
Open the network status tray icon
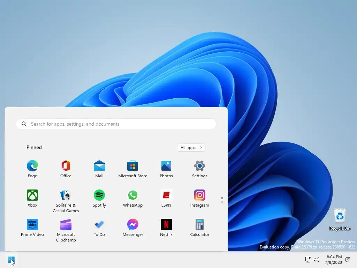point(308,259)
